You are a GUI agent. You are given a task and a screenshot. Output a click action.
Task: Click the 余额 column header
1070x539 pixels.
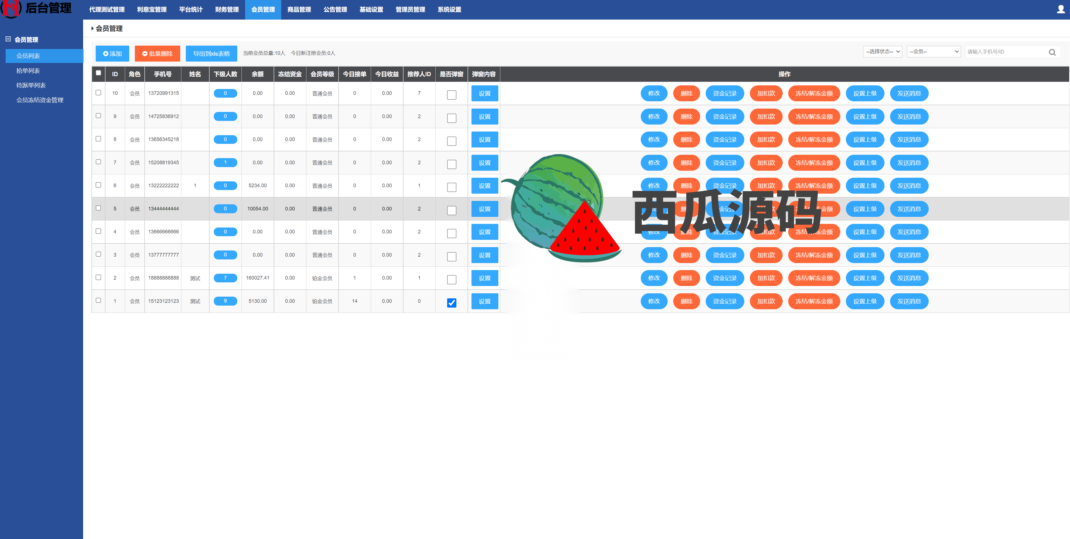pos(257,74)
